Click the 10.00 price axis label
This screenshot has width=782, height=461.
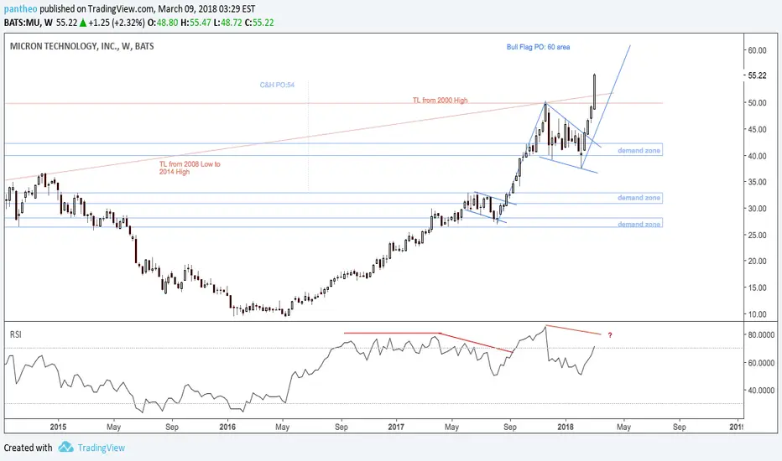click(x=757, y=314)
